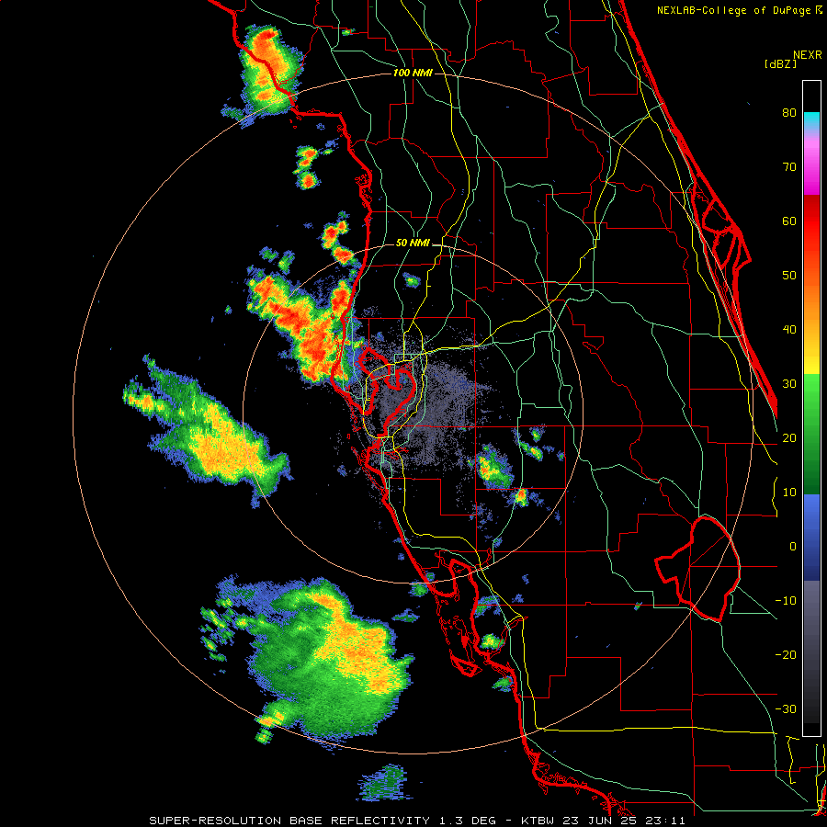Screen dimensions: 827x827
Task: Click the 40 value on dBZ scale
Action: pyautogui.click(x=789, y=330)
